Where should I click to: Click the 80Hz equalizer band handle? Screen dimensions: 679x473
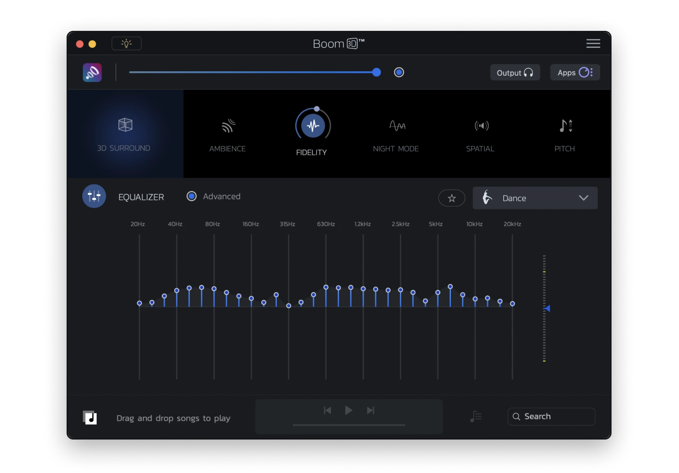pyautogui.click(x=214, y=289)
